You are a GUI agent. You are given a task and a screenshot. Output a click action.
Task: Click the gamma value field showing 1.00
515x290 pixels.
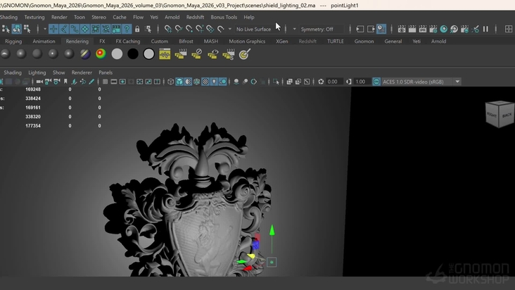click(x=360, y=82)
